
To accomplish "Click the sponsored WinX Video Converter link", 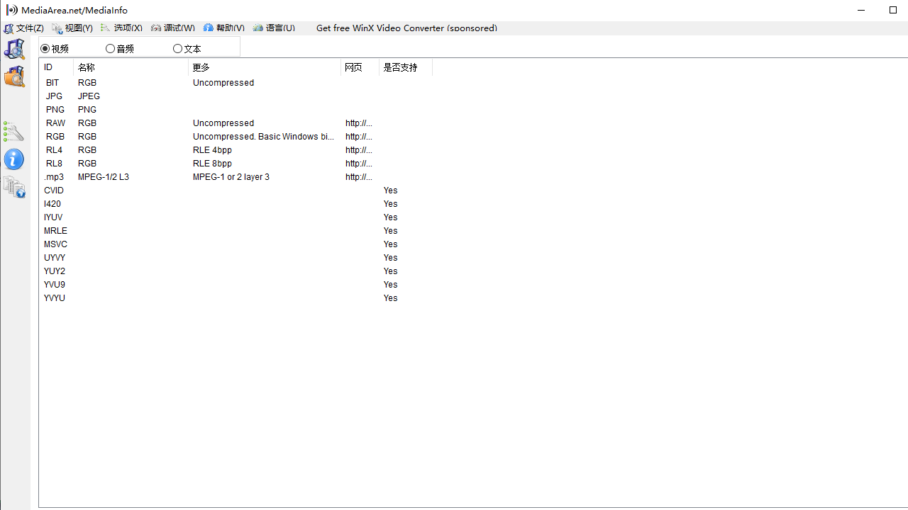I will click(406, 28).
